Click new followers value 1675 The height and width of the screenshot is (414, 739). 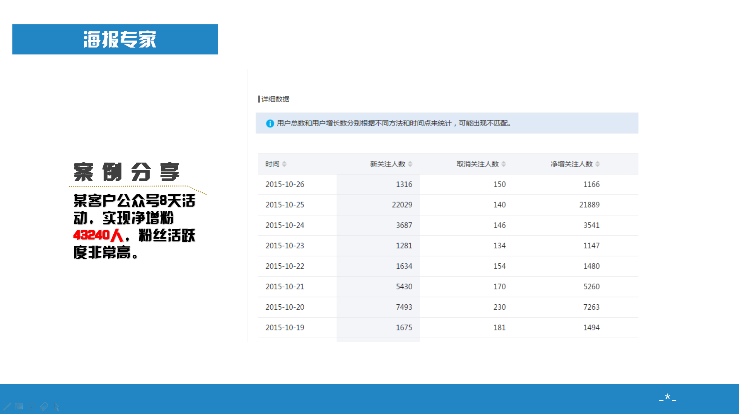click(x=404, y=328)
